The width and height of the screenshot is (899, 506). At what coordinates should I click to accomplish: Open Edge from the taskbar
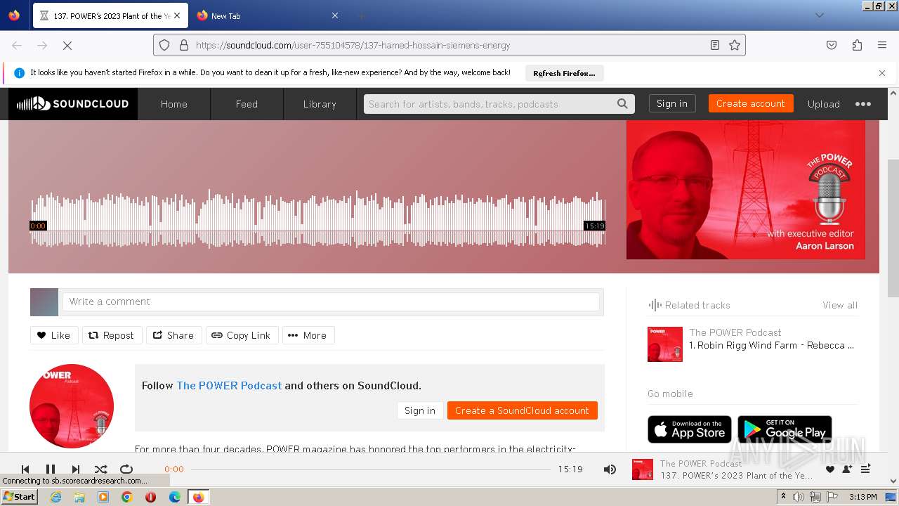(174, 497)
